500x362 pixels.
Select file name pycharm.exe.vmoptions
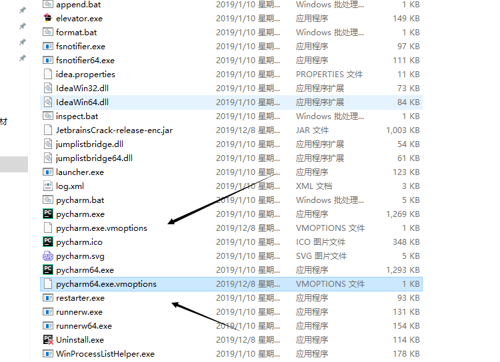tap(102, 228)
